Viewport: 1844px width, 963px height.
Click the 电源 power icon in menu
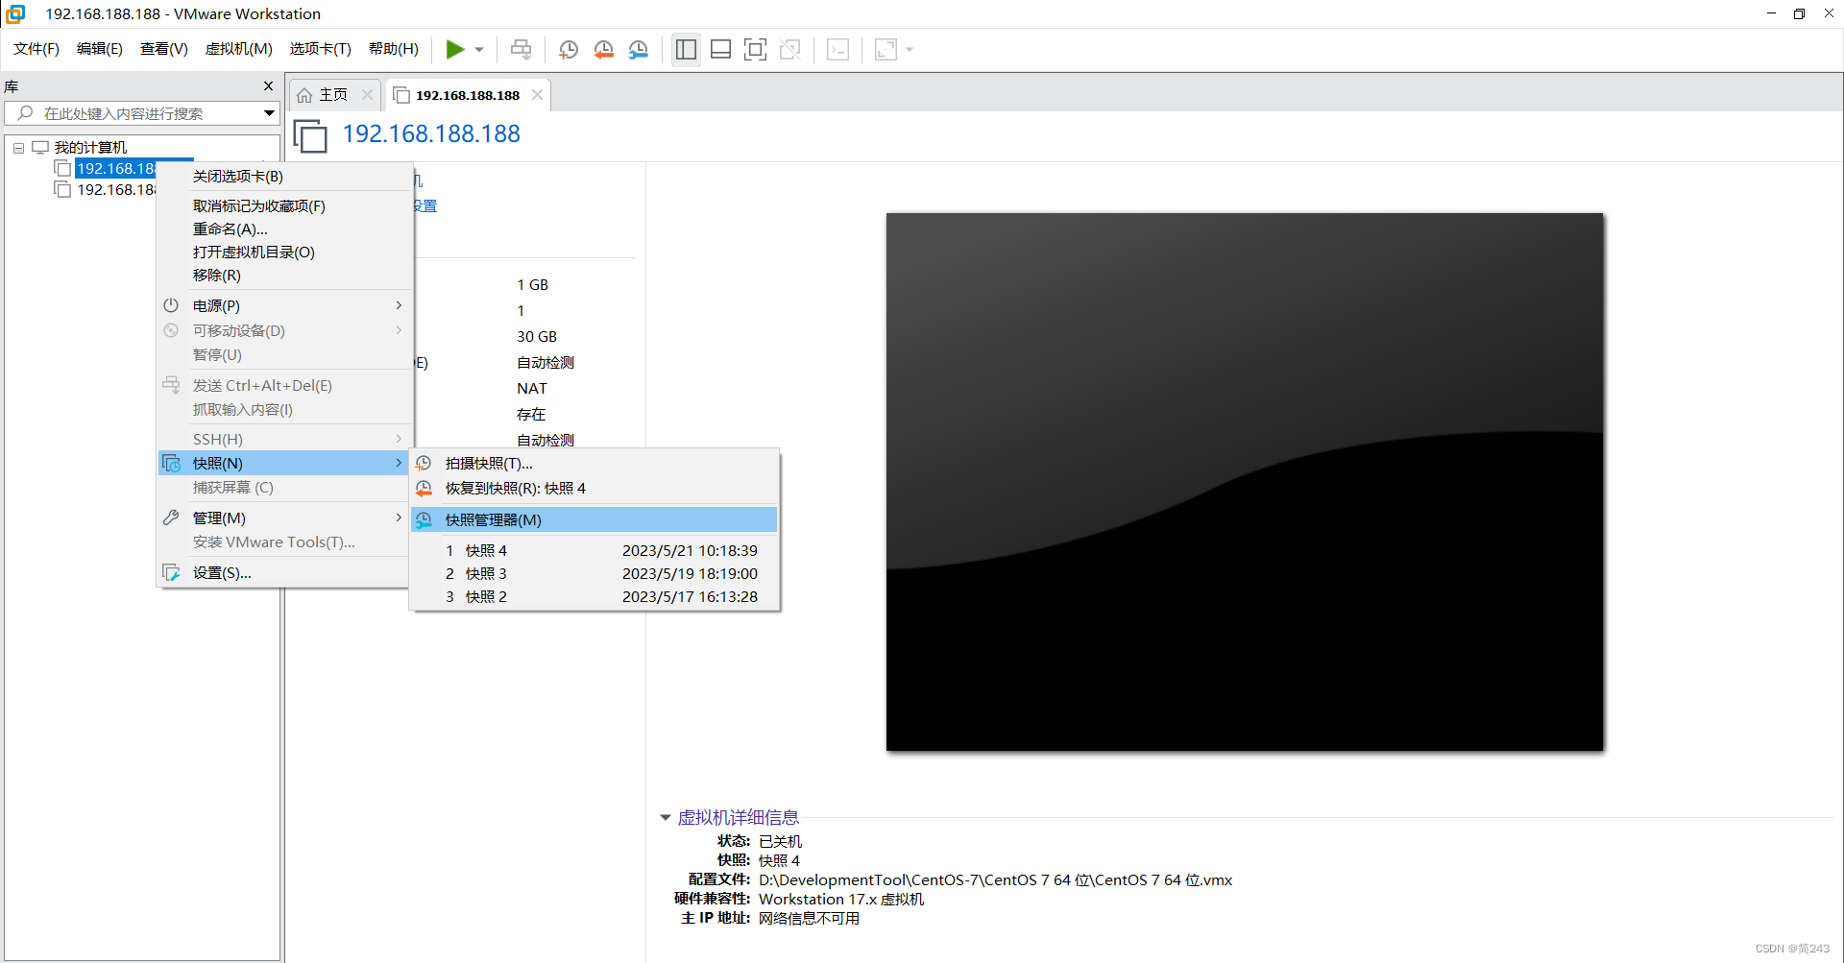pos(171,305)
